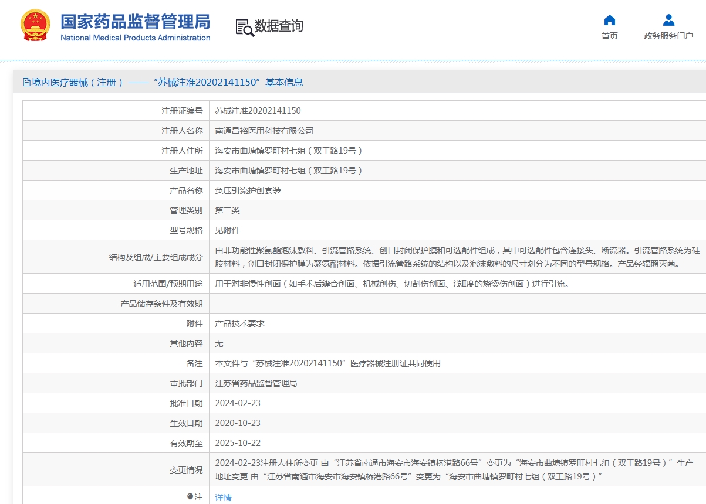
Task: Click the 批准日期 label
Action: point(186,403)
